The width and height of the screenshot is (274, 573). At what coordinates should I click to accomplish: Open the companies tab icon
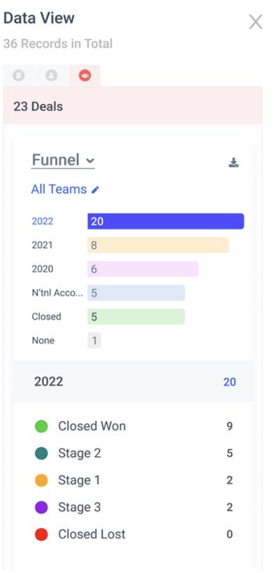point(19,76)
